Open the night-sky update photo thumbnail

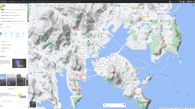(x=19, y=63)
